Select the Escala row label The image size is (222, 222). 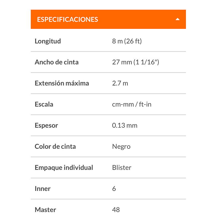[44, 104]
